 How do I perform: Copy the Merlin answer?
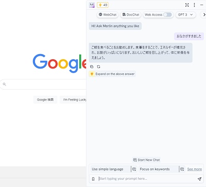click(92, 66)
